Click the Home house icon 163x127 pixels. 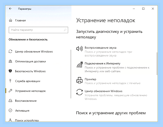(x=11, y=20)
